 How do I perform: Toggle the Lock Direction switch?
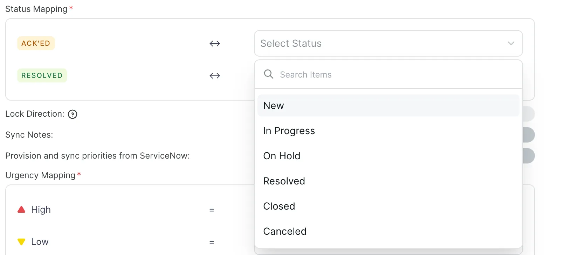(x=528, y=114)
